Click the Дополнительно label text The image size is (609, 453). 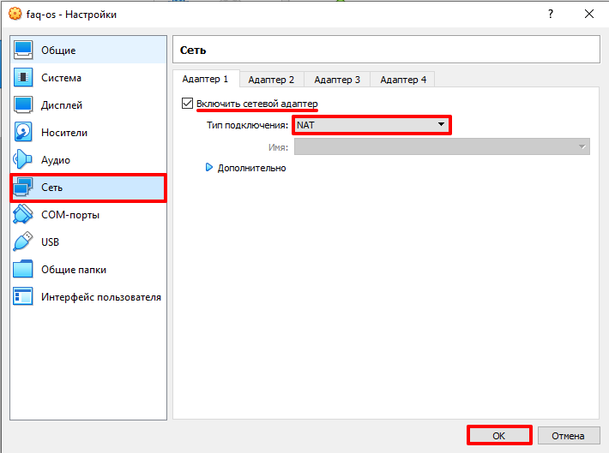coord(251,168)
